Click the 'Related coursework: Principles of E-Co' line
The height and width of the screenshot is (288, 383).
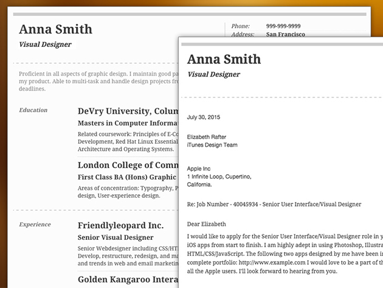pyautogui.click(x=128, y=134)
